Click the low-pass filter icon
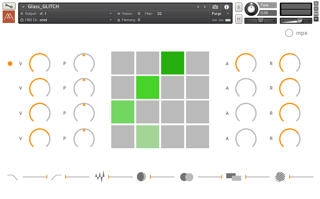 click(x=12, y=177)
